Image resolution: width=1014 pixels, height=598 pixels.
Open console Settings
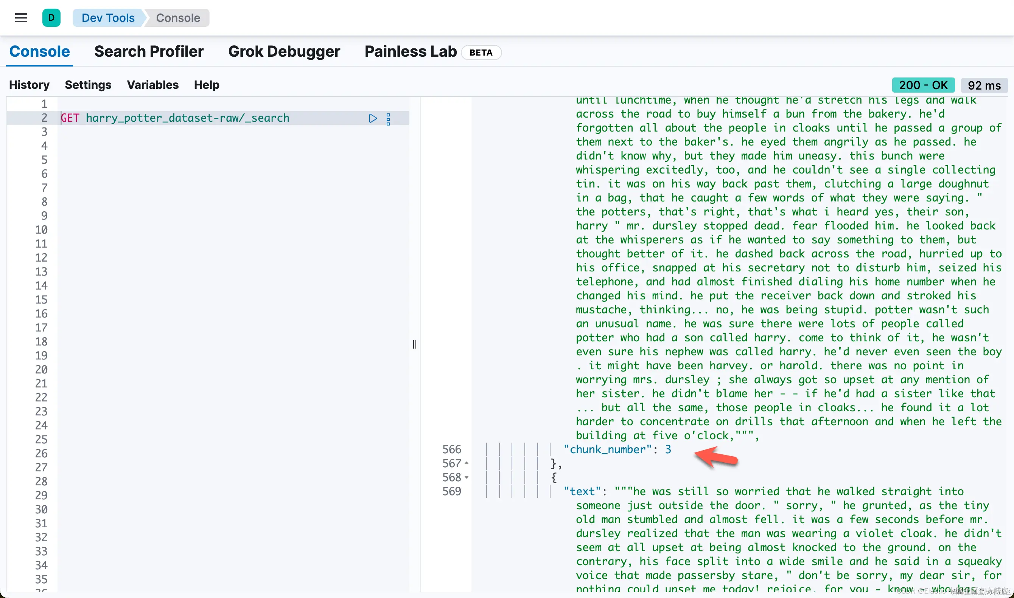point(88,85)
